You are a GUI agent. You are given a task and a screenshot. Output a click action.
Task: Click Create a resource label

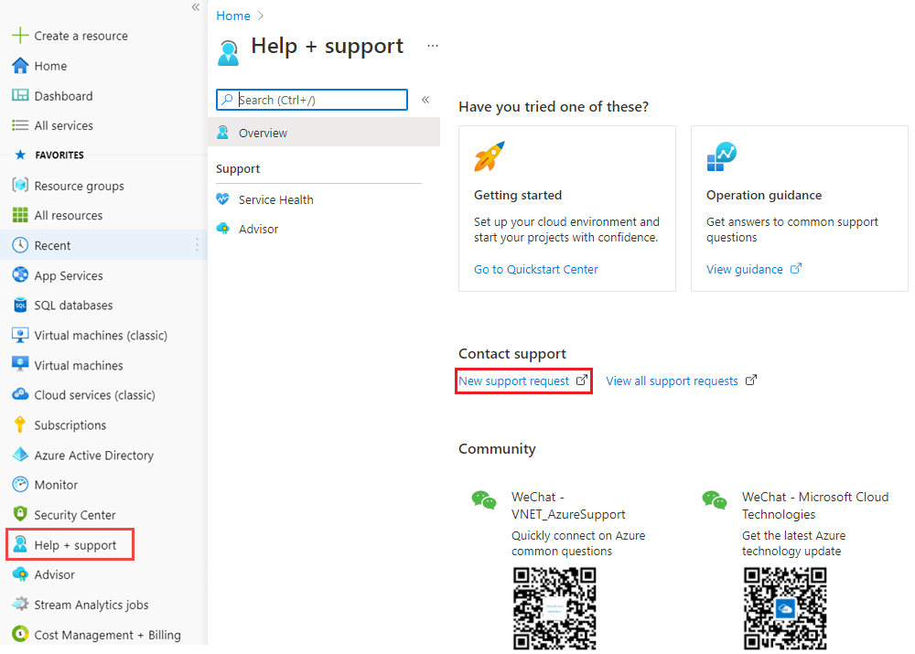[81, 36]
